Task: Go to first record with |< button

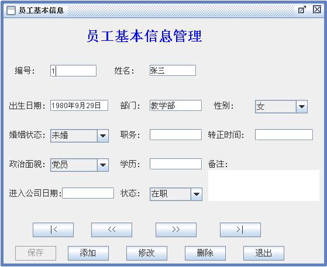Action: 53,230
